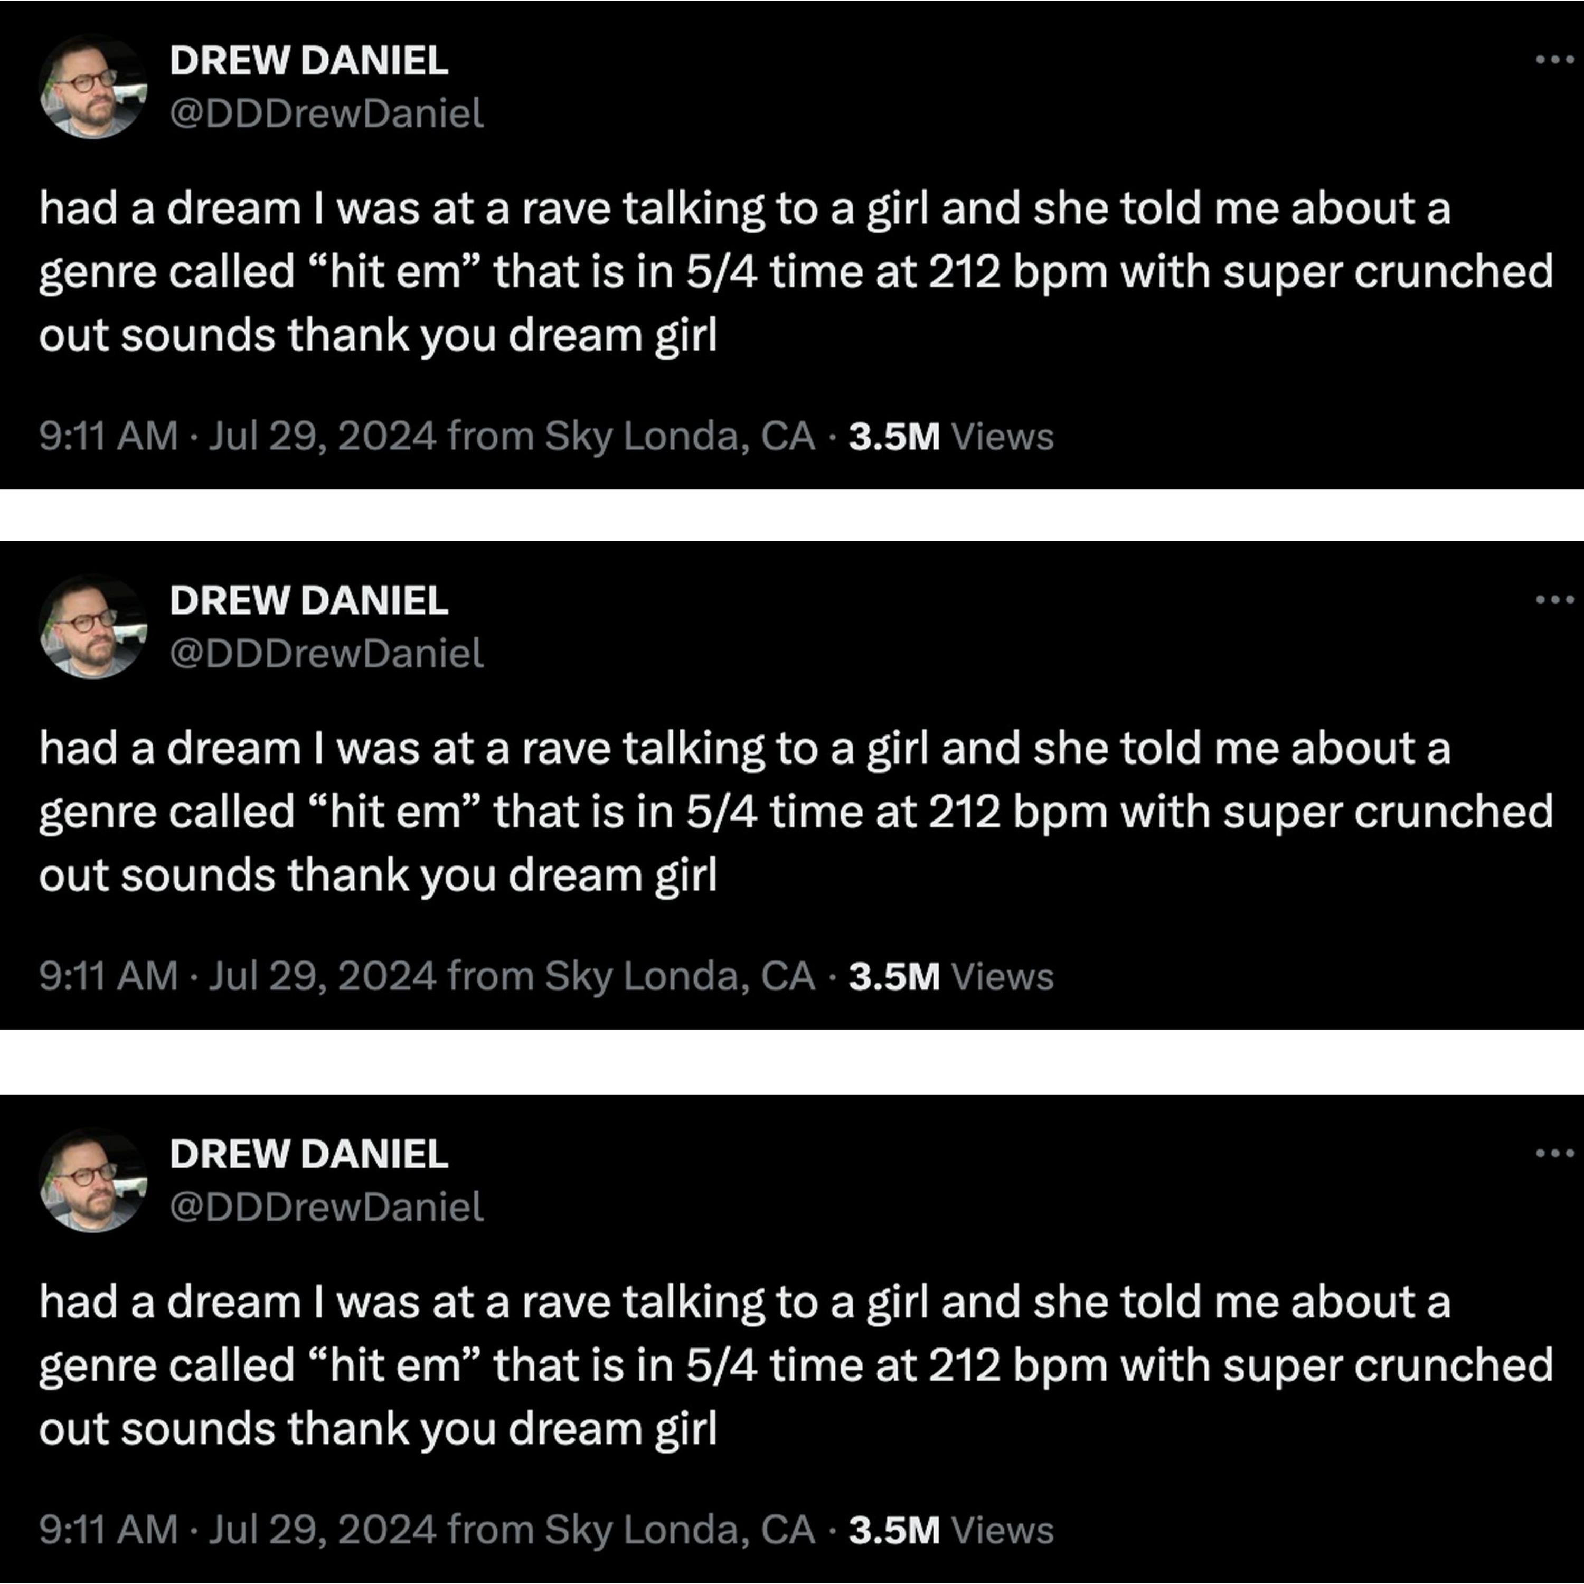Open DREW DANIEL display name in first tweet

click(x=308, y=61)
